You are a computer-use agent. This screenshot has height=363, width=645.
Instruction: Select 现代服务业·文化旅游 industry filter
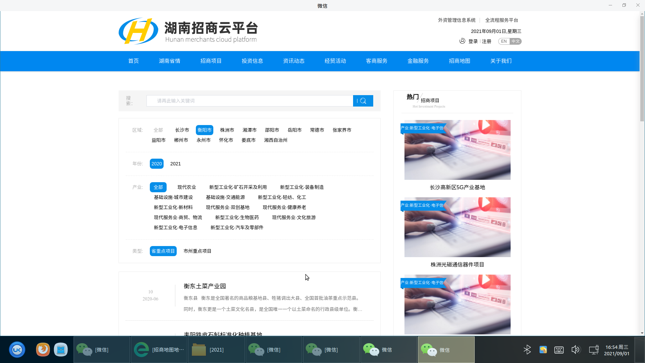(294, 217)
